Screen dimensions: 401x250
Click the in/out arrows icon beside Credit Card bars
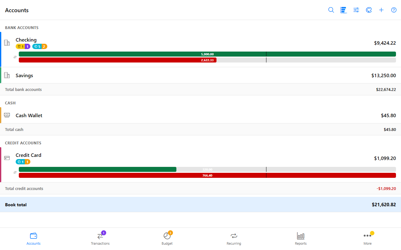15,172
